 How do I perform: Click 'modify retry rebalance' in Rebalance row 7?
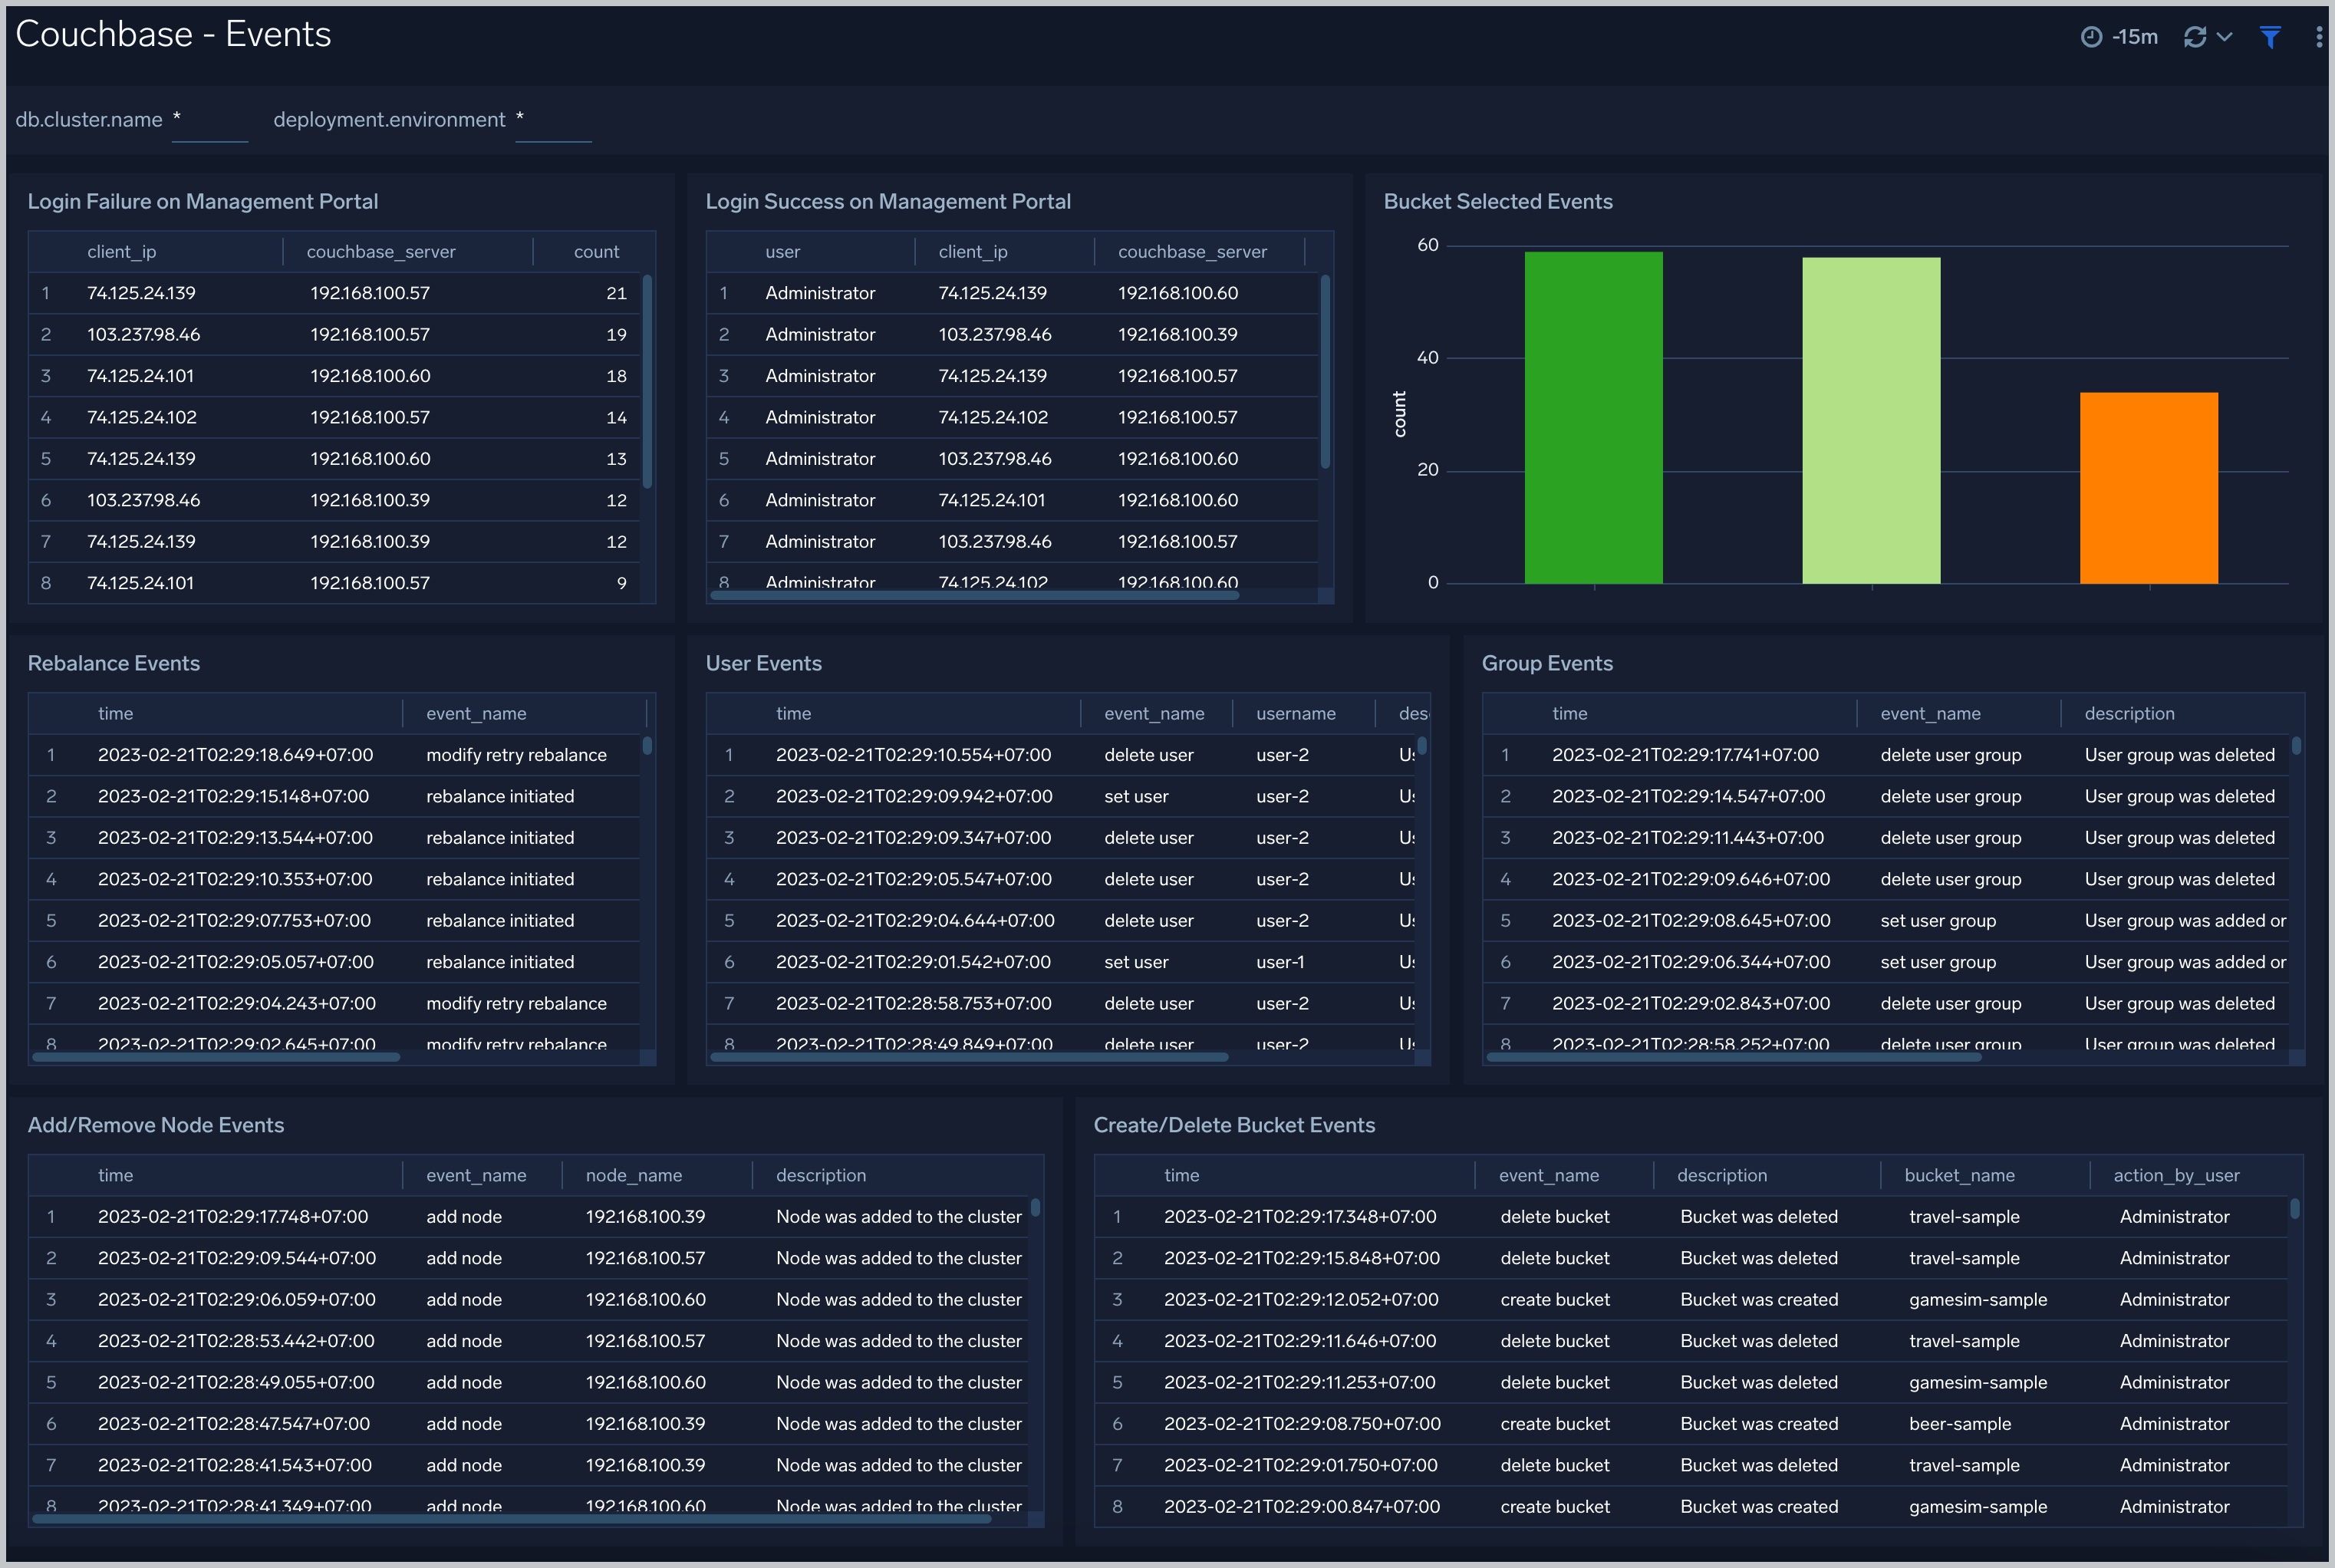pos(516,1004)
